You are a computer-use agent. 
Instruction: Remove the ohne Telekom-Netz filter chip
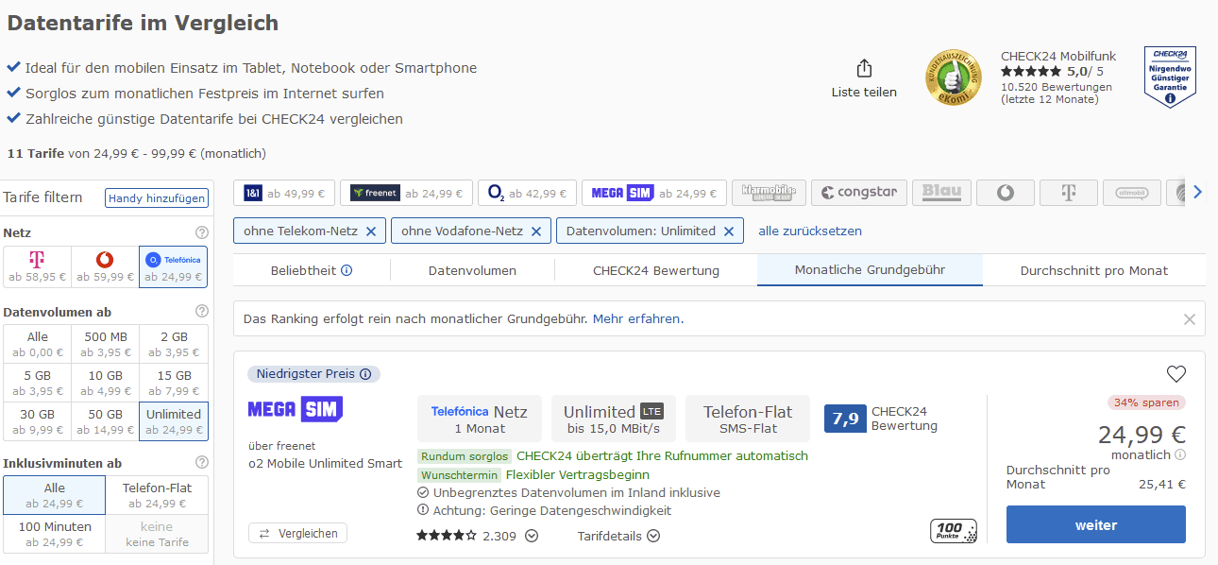tap(371, 231)
